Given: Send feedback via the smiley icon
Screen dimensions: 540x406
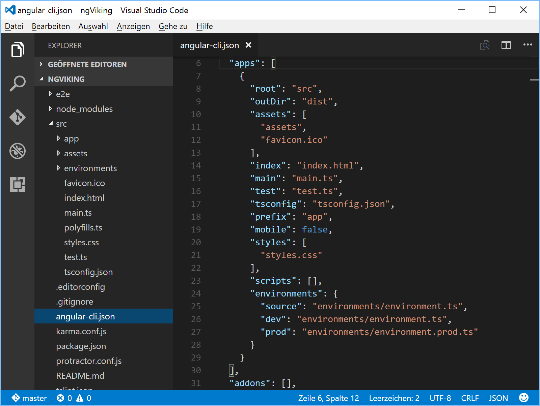Looking at the screenshot, I should pos(524,398).
